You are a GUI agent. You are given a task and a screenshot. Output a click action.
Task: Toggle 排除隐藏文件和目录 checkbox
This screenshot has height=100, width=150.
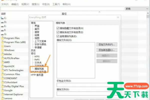pos(58,28)
